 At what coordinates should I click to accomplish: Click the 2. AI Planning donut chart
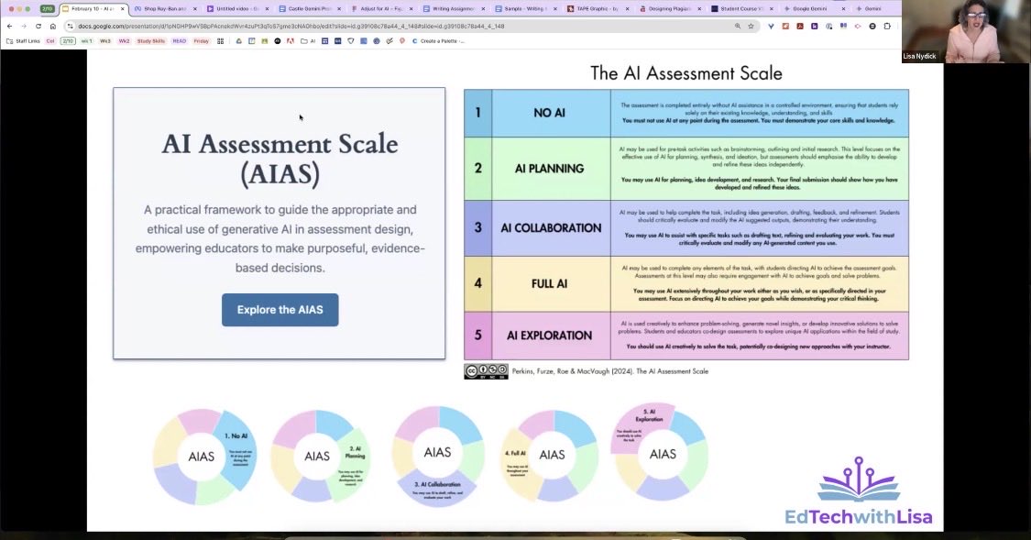point(320,456)
